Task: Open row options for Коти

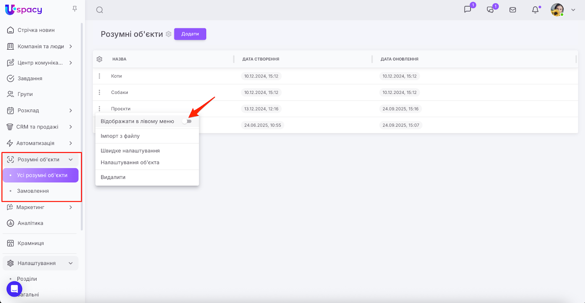Action: (99, 76)
